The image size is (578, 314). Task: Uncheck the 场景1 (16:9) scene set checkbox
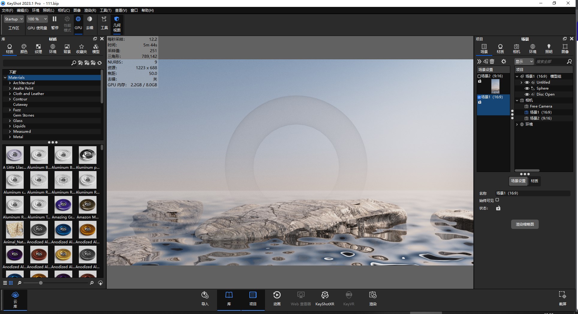[x=479, y=97]
